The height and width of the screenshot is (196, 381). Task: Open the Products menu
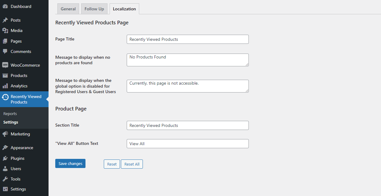18,75
